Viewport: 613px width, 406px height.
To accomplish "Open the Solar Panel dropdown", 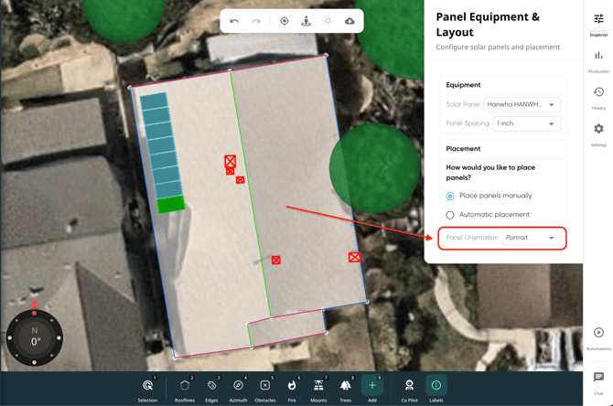I will pos(522,104).
